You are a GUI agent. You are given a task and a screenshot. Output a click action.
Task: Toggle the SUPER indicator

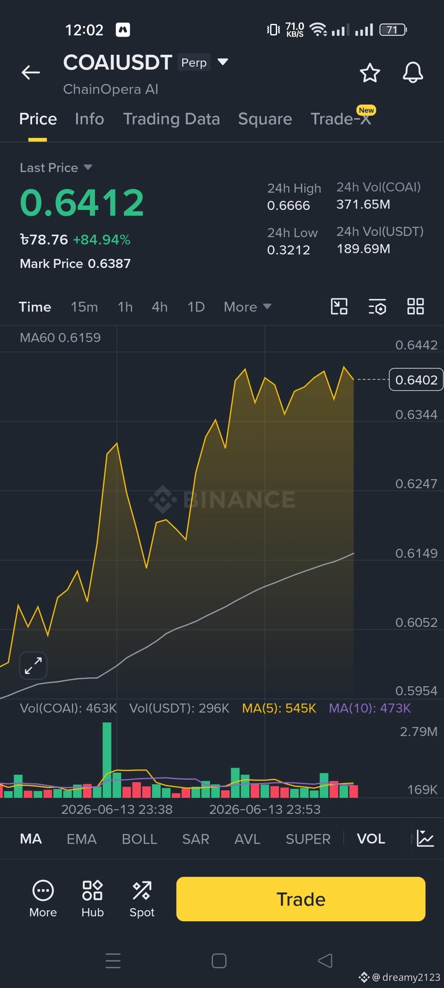[308, 839]
